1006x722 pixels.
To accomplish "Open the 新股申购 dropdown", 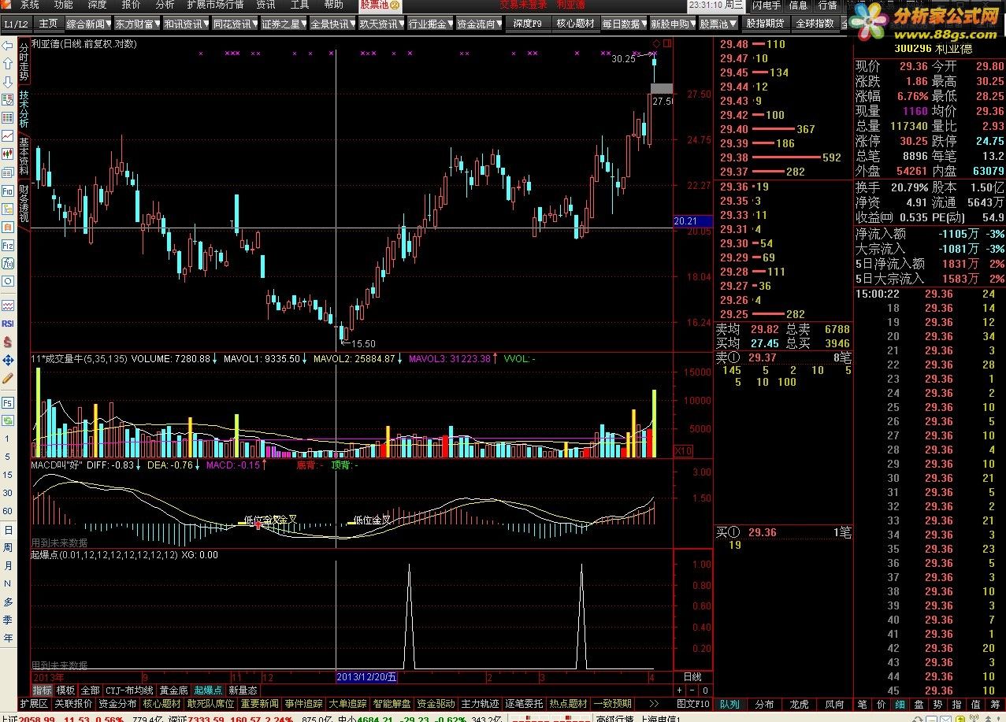I will click(673, 24).
